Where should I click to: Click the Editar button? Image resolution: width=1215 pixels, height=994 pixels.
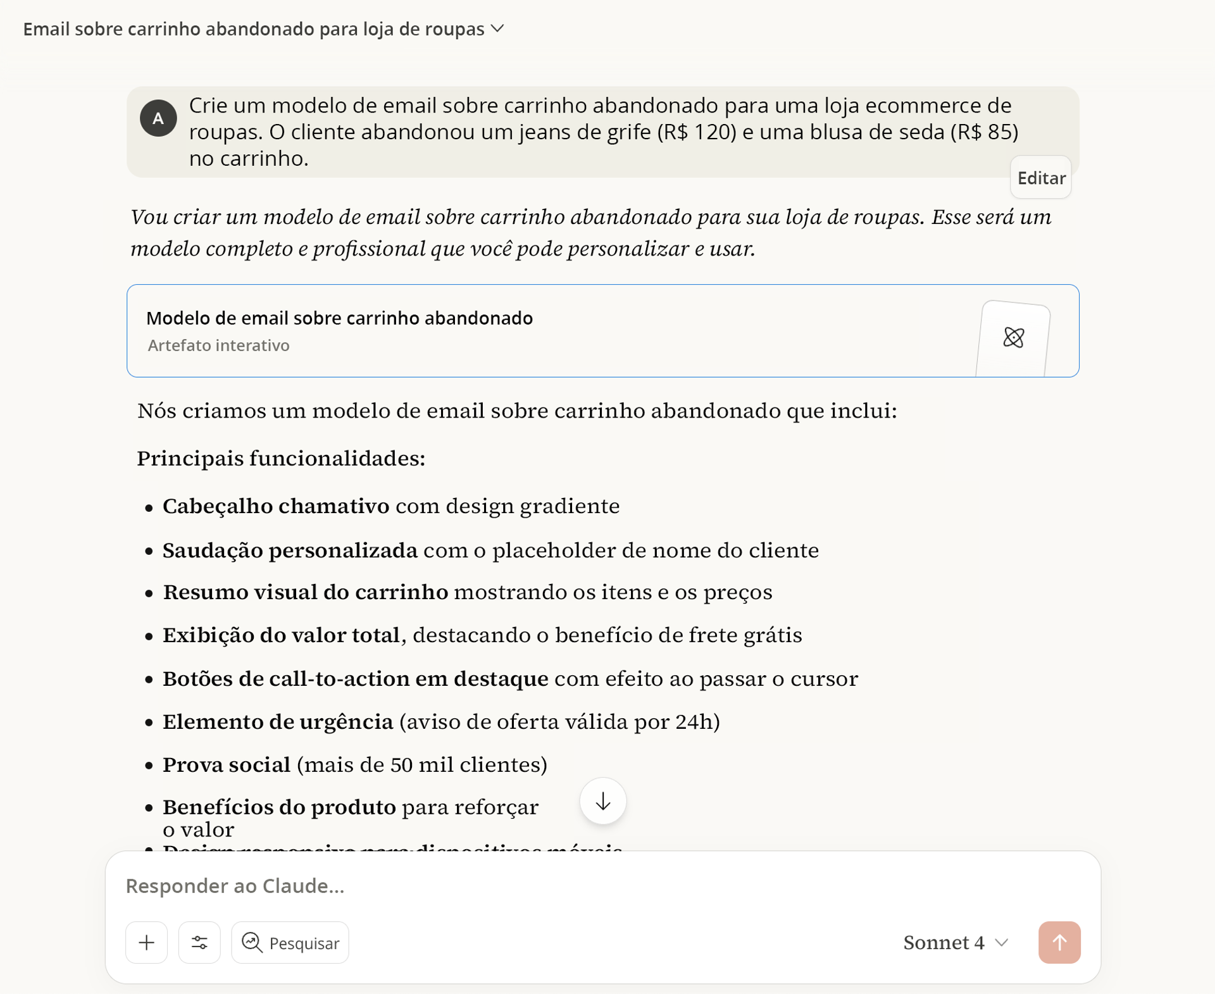point(1040,178)
